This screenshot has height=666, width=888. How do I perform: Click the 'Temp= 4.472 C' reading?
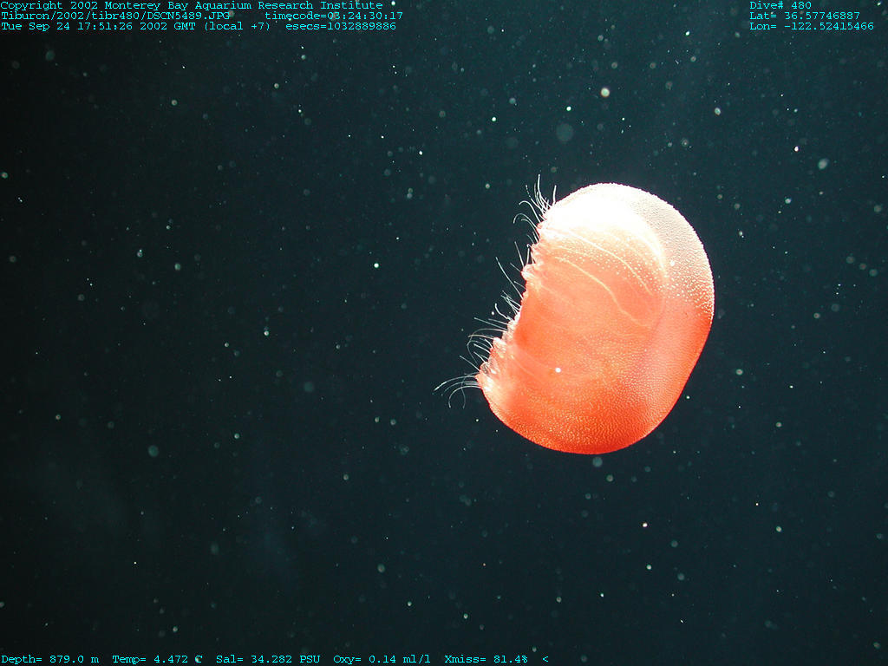pyautogui.click(x=157, y=659)
